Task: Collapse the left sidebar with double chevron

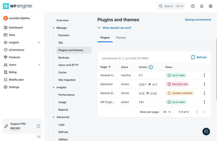Action: (x=39, y=137)
